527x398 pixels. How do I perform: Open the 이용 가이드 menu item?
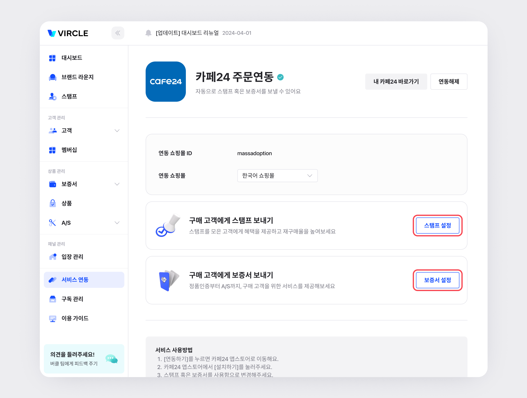tap(75, 318)
